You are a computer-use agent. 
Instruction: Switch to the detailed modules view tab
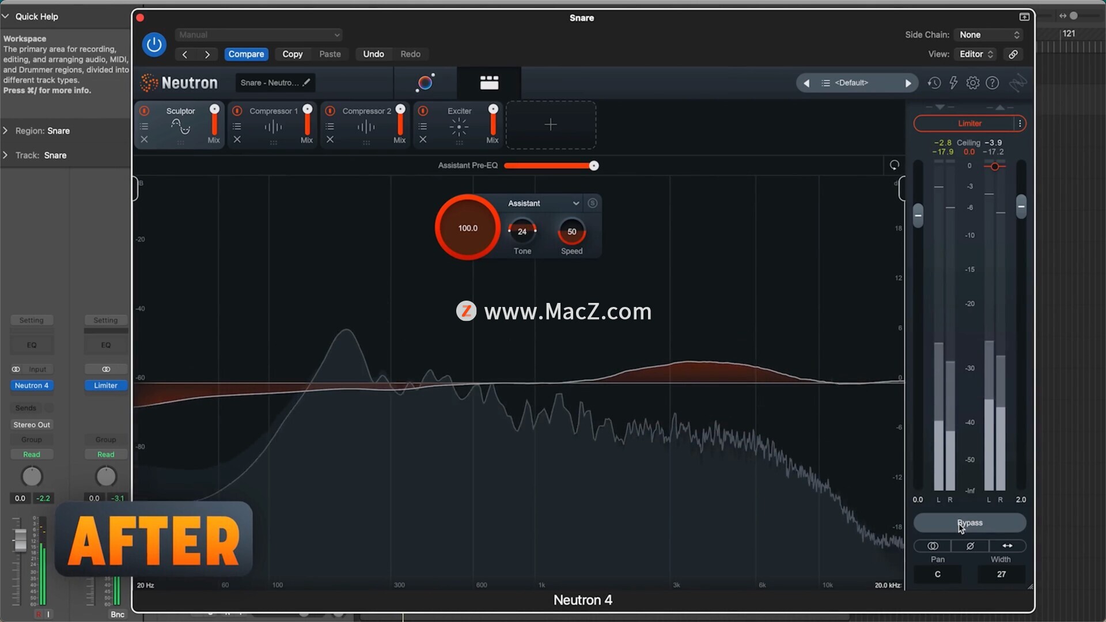click(489, 82)
